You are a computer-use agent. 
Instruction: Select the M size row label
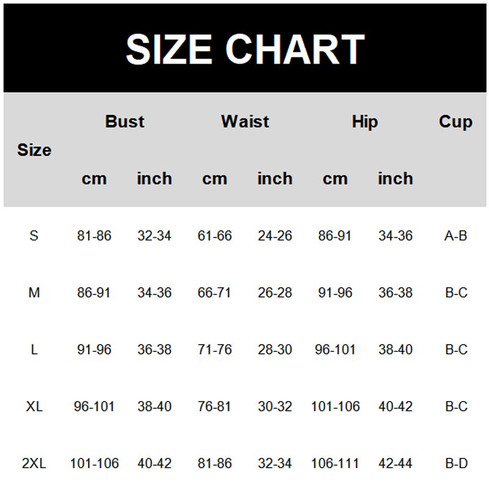34,293
